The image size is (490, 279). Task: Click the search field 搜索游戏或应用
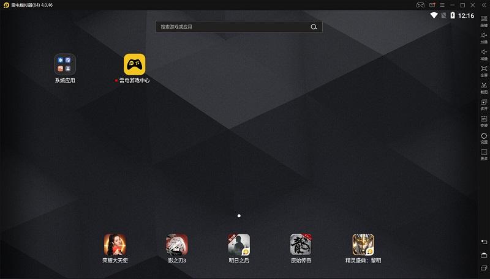(239, 27)
